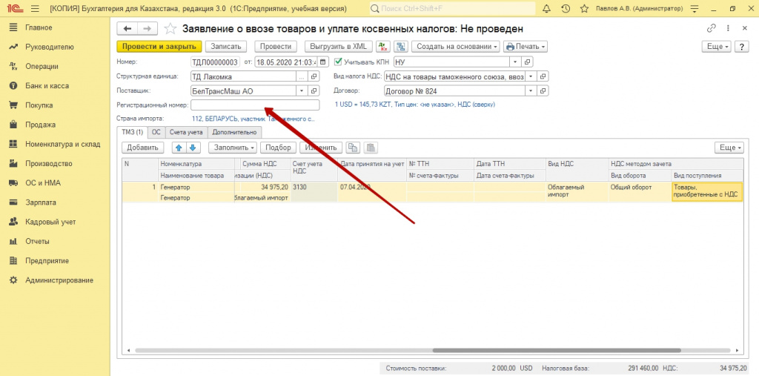Open calendar picker for document date

324,62
